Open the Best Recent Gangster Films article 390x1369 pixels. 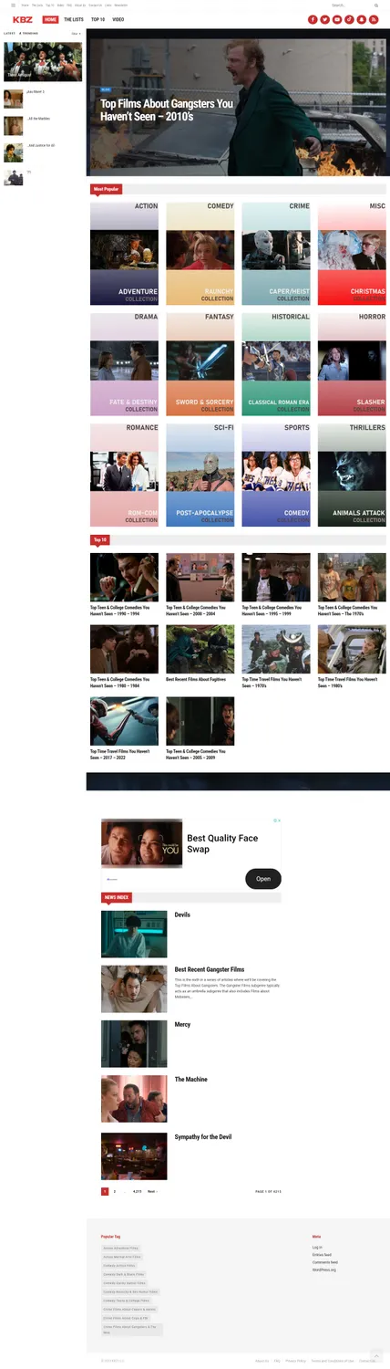[x=210, y=969]
